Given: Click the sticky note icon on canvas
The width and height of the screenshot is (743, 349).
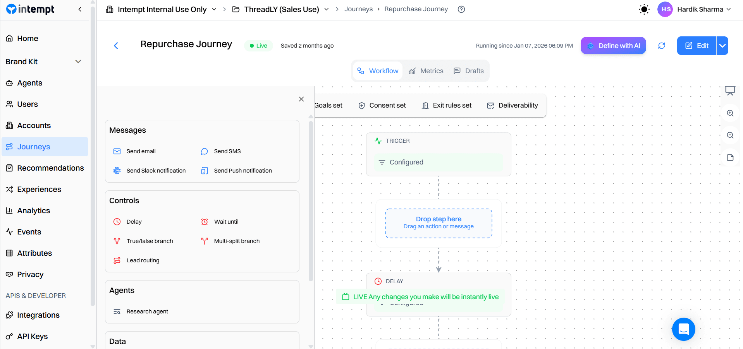Looking at the screenshot, I should (x=730, y=157).
